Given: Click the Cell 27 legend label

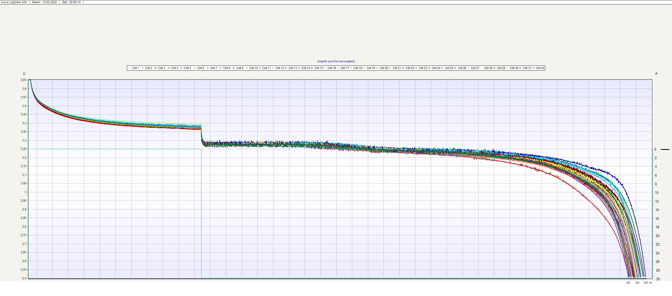Looking at the screenshot, I should click(475, 68).
